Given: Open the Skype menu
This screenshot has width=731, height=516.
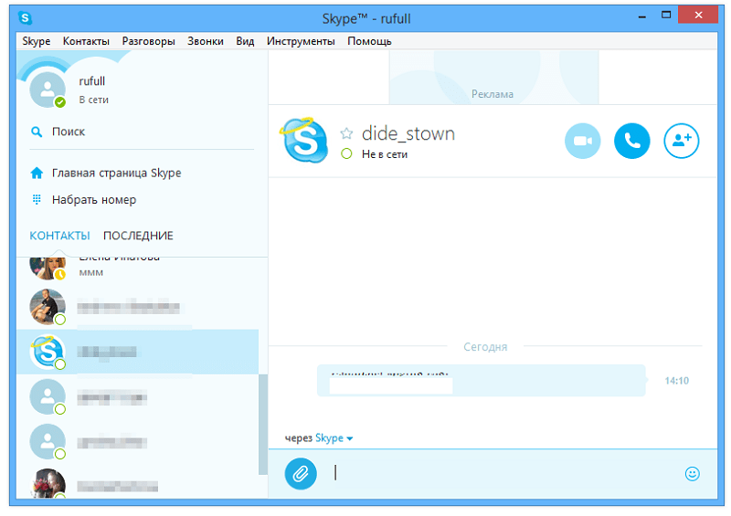Looking at the screenshot, I should [37, 41].
